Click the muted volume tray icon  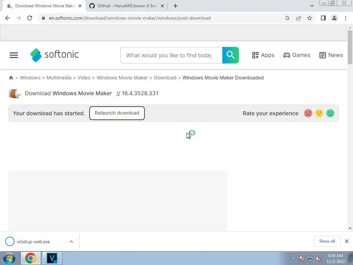coord(318,258)
